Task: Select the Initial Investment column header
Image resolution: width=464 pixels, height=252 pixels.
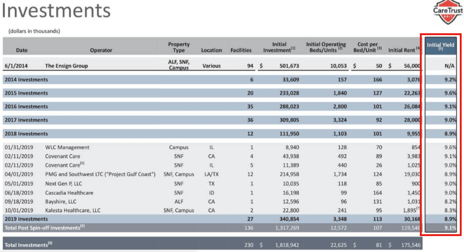Action: tap(279, 47)
